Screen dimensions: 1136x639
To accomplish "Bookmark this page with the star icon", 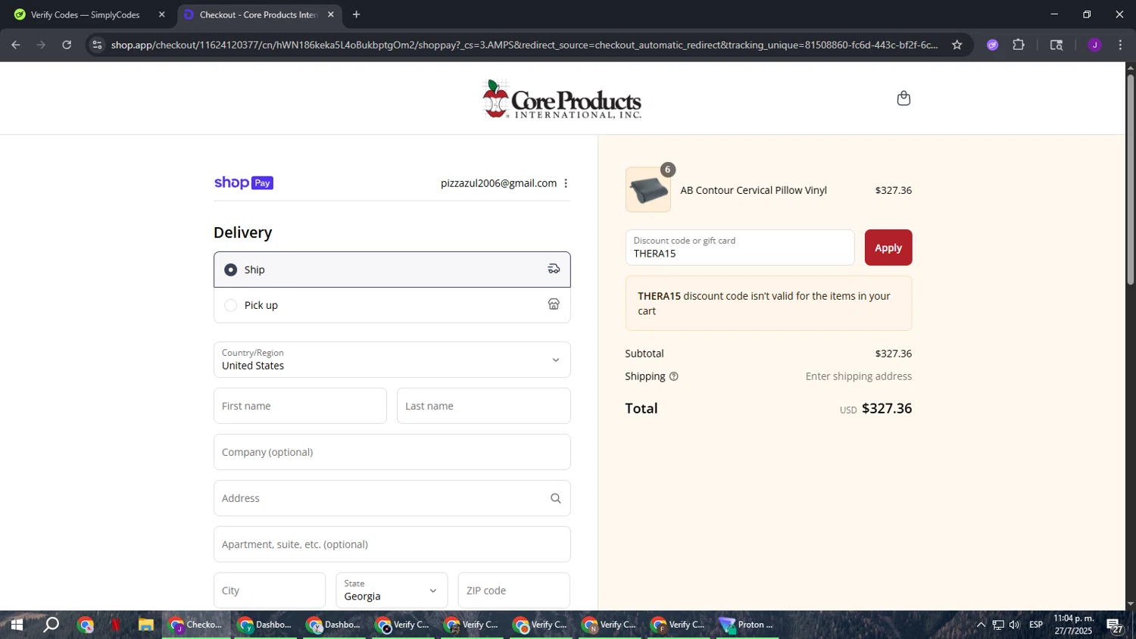I will (x=957, y=45).
